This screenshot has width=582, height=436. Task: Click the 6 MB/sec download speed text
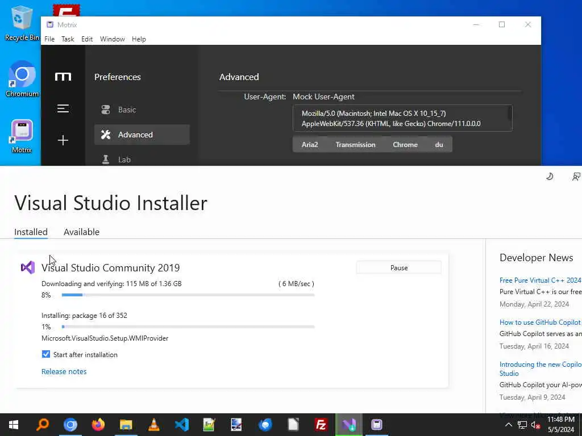coord(296,284)
